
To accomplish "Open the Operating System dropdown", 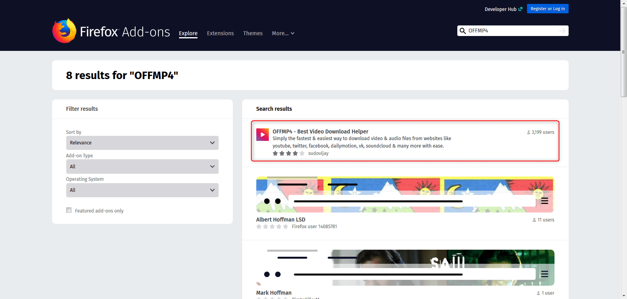I will click(x=142, y=190).
